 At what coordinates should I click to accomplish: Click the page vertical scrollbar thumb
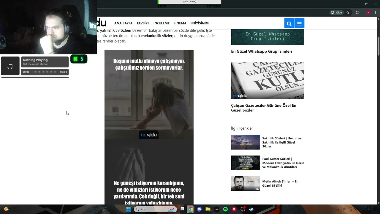click(x=378, y=46)
